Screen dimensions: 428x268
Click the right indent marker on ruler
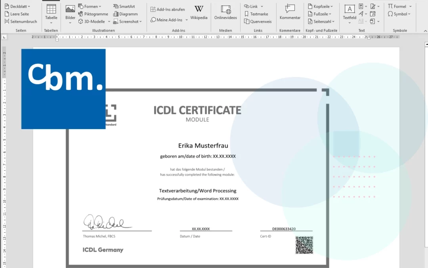369,38
